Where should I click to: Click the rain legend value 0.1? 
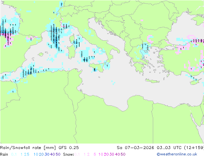click(x=14, y=154)
